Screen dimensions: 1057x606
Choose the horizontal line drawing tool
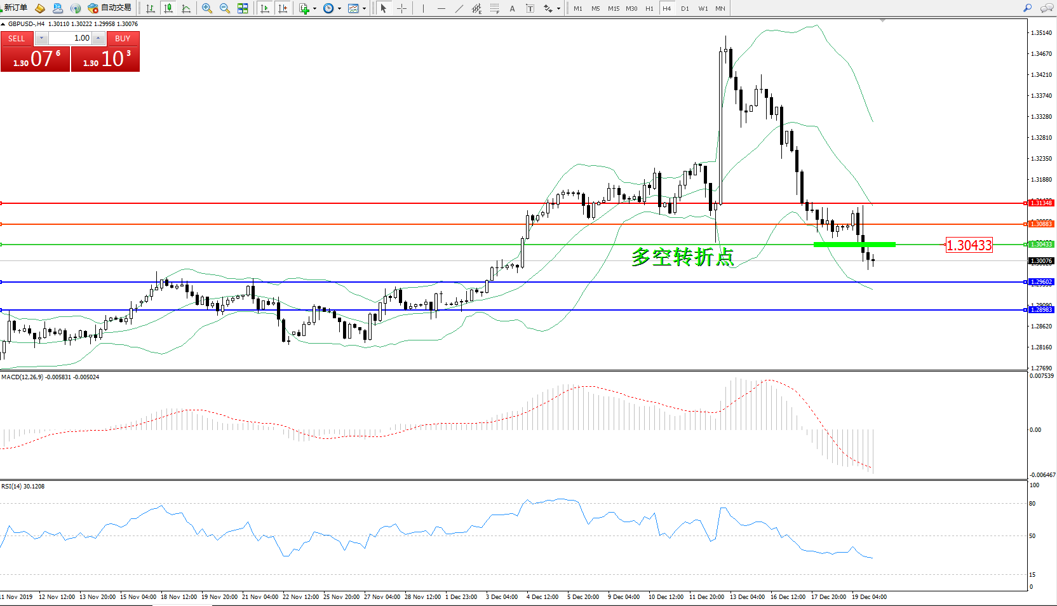[x=441, y=8]
